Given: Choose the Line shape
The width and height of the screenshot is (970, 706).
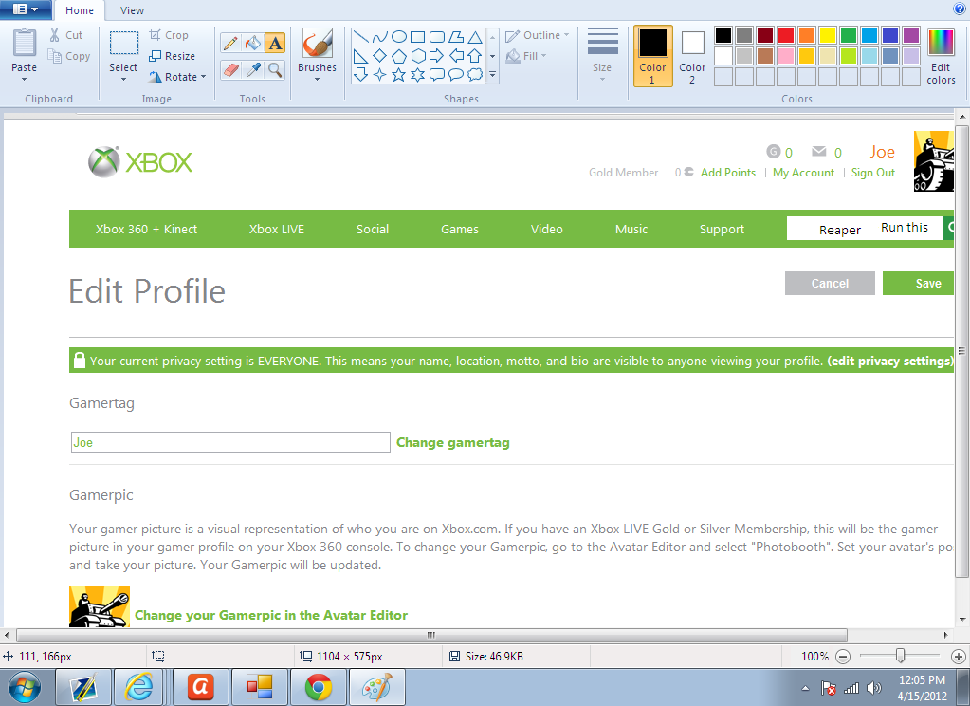Looking at the screenshot, I should pyautogui.click(x=360, y=37).
